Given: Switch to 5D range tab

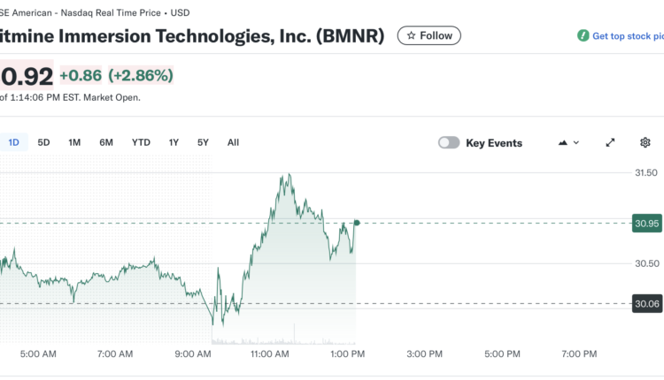Looking at the screenshot, I should click(x=43, y=142).
